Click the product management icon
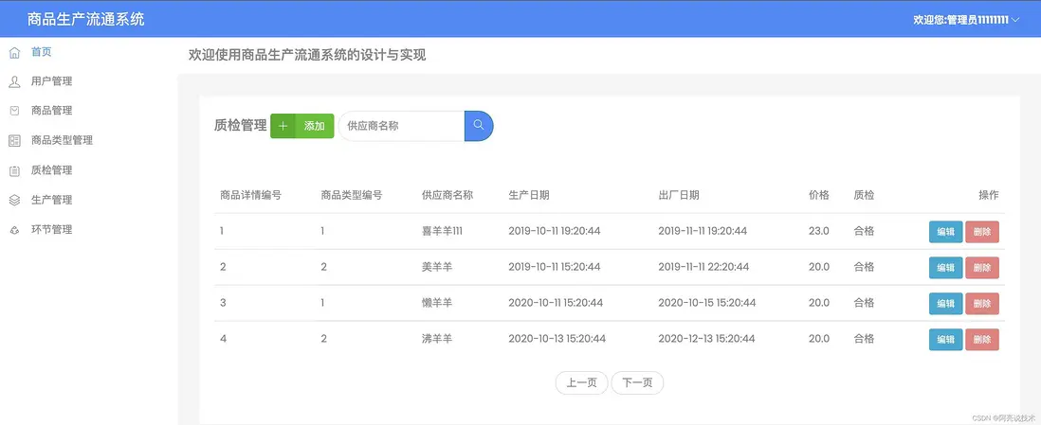This screenshot has height=425, width=1041. click(14, 111)
